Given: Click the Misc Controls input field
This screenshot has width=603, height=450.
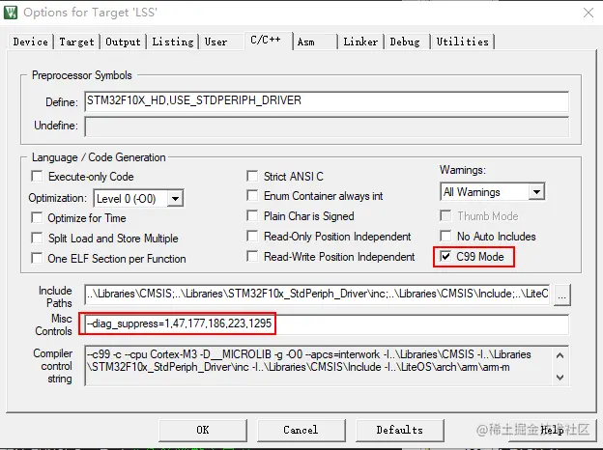Looking at the screenshot, I should click(327, 323).
